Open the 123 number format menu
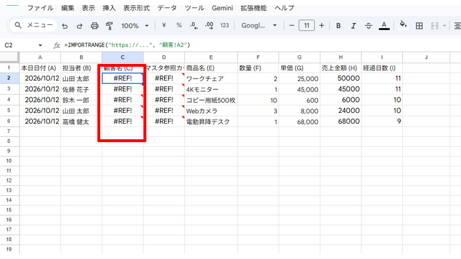Viewport: 461px width, 259px height. (x=225, y=25)
